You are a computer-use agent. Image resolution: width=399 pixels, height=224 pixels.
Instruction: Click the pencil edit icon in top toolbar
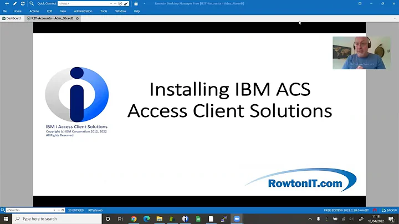click(15, 3)
